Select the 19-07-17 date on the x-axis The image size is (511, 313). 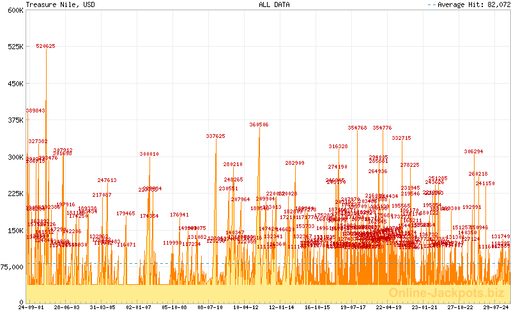[x=353, y=307]
